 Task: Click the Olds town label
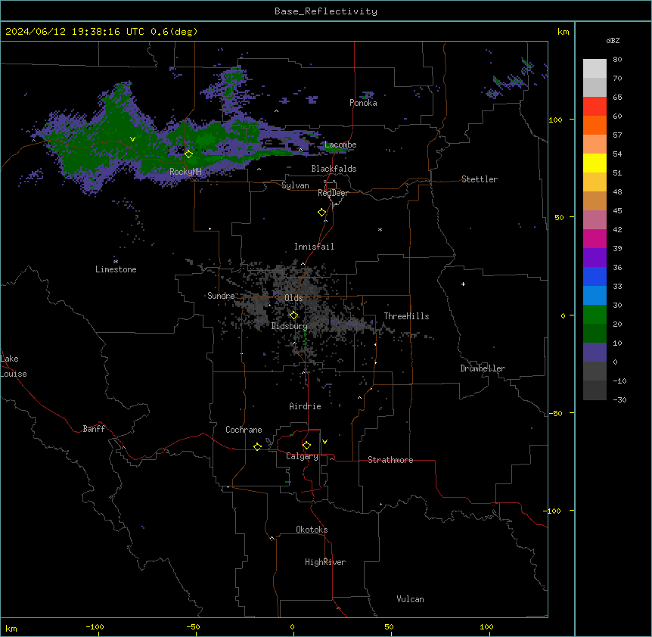[293, 298]
